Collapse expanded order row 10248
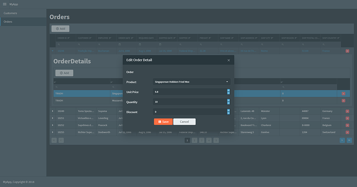Image resolution: width=357 pixels, height=187 pixels. 53,51
